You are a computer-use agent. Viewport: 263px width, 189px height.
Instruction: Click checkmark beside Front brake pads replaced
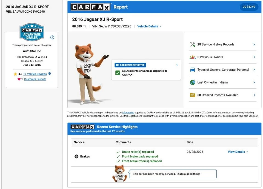coord(118,157)
